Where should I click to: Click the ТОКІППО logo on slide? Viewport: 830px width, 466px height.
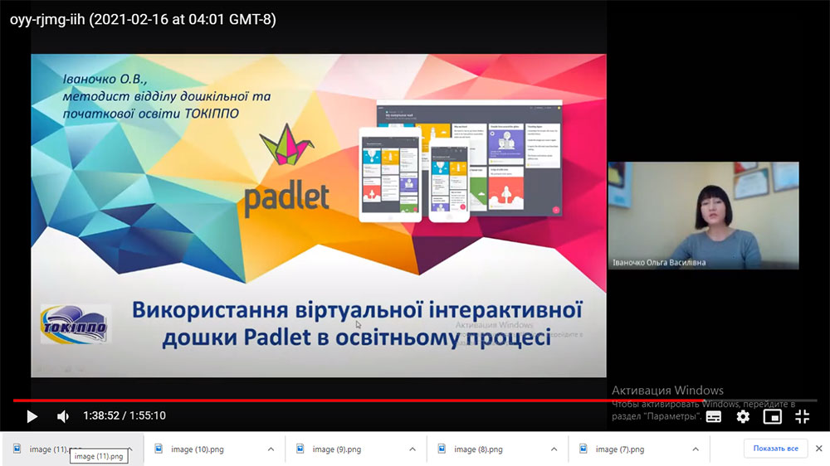[74, 324]
